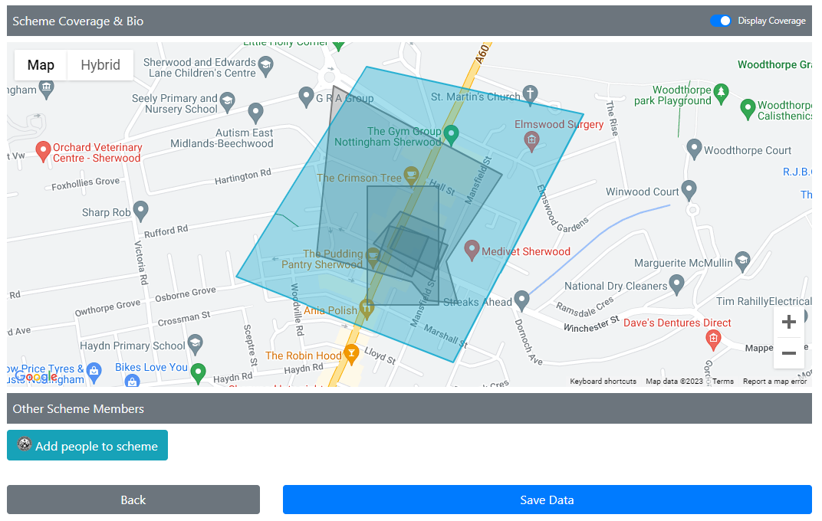Save Data with the blue button

click(547, 500)
